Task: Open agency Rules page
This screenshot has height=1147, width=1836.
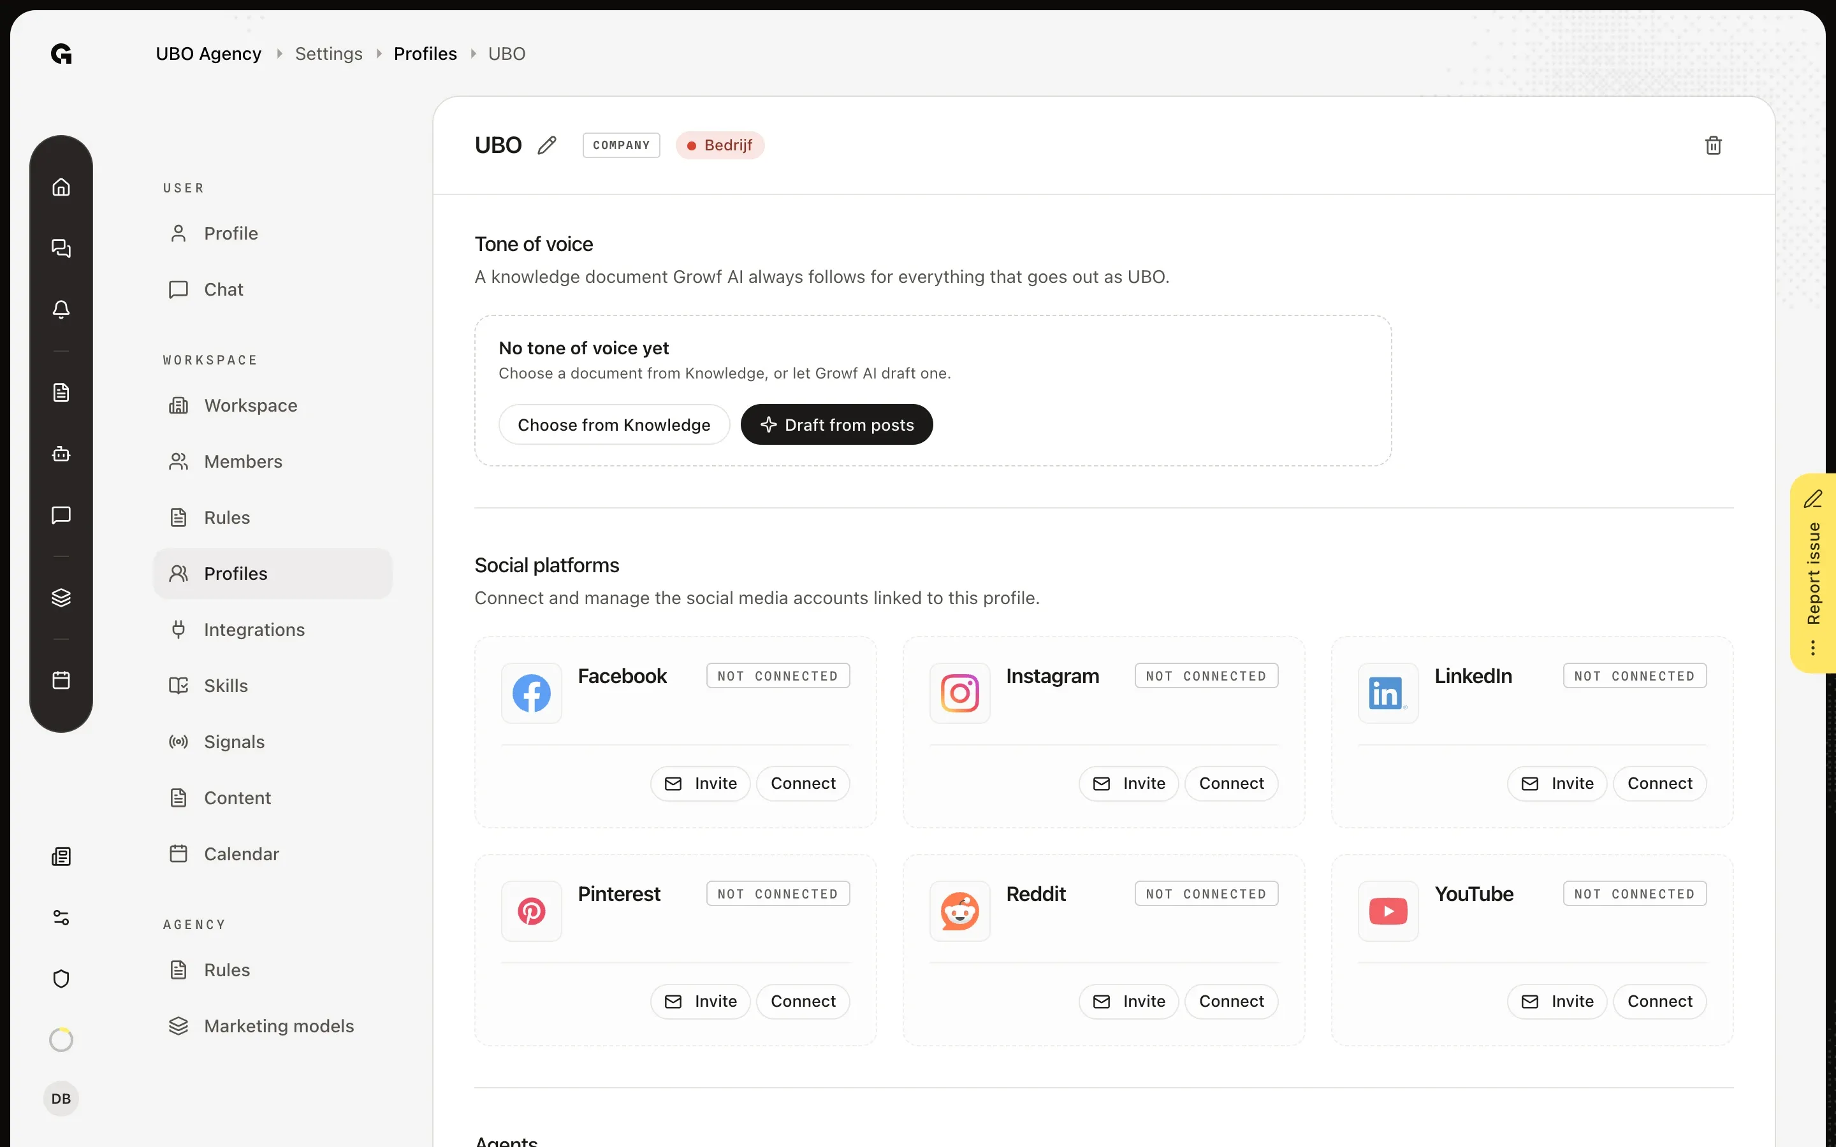Action: click(272, 970)
